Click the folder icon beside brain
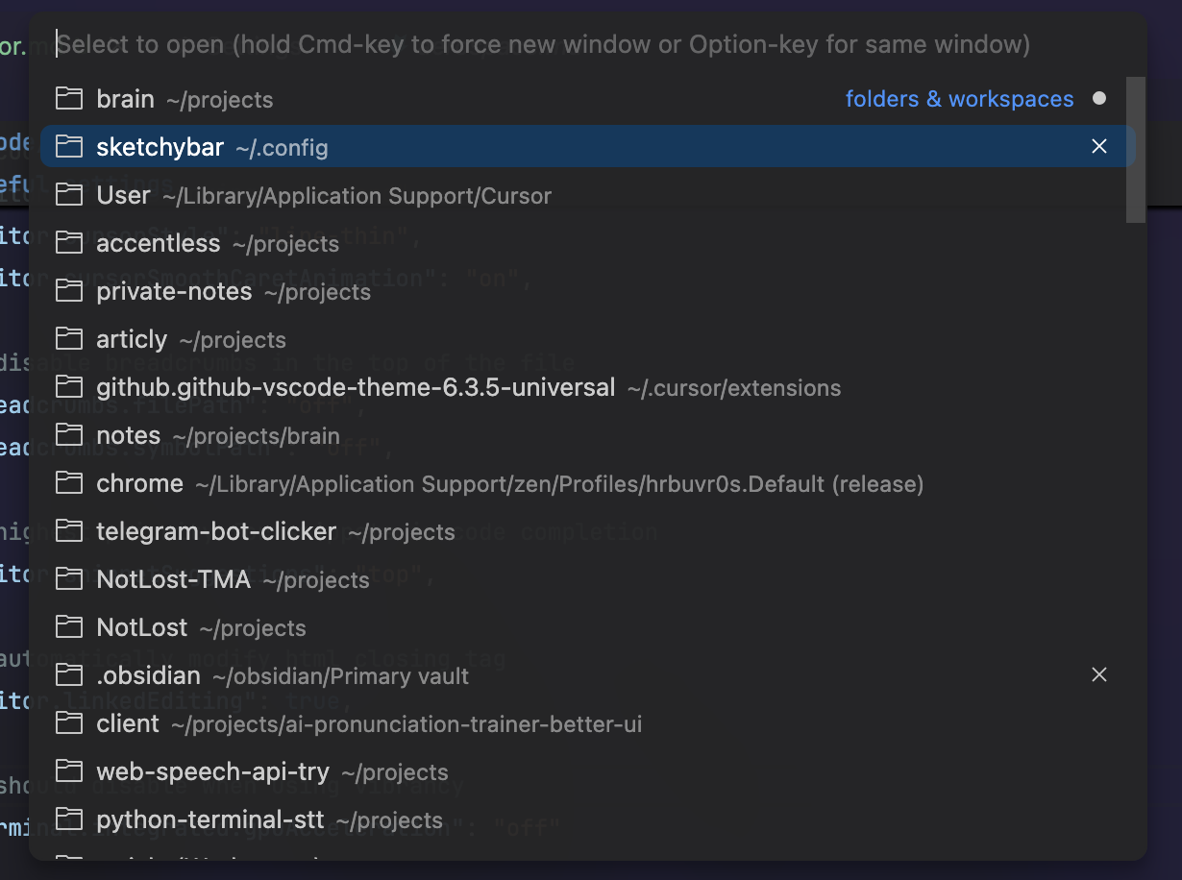 click(68, 99)
